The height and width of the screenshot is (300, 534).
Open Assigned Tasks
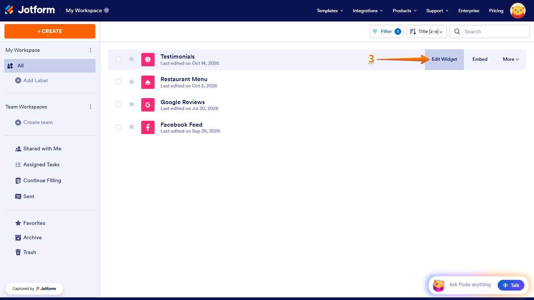tap(37, 164)
